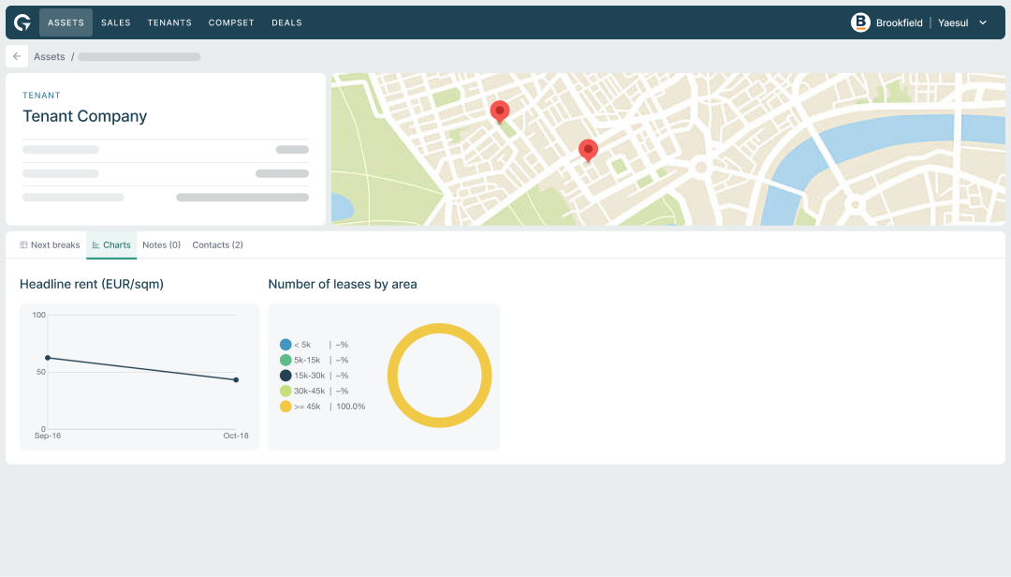This screenshot has width=1011, height=577.
Task: Click the back arrow button
Action: [x=17, y=56]
